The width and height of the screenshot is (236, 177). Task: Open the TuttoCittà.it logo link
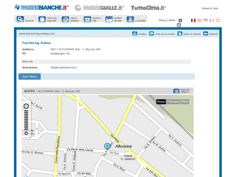point(148,8)
